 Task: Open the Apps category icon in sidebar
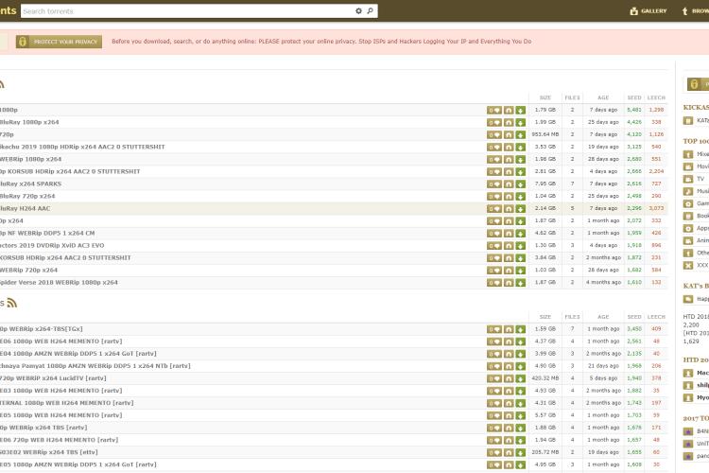coord(688,229)
